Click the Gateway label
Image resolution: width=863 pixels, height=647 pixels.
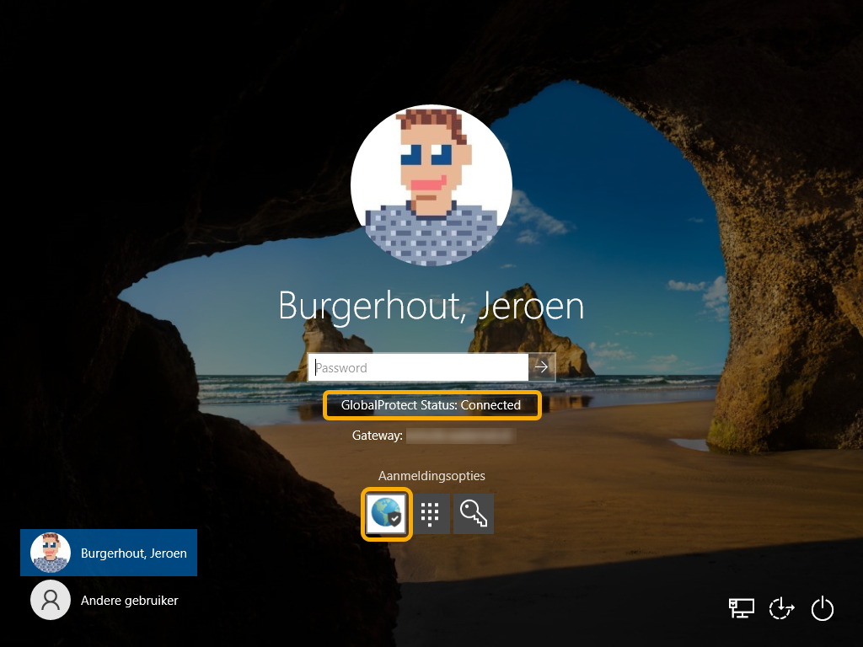(x=377, y=436)
